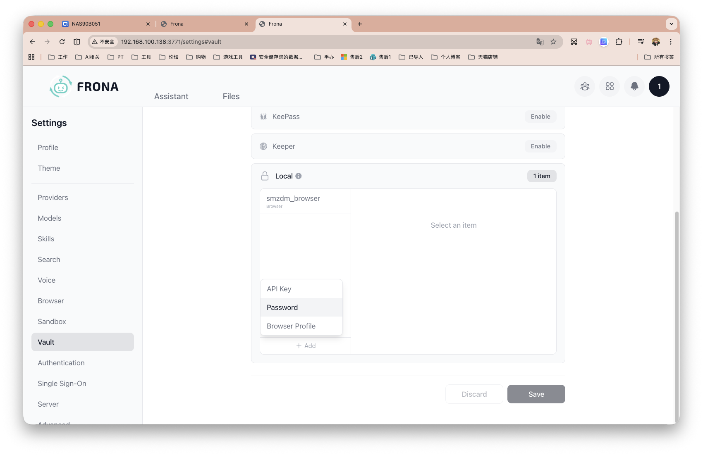
Task: Enable the KeePass vault
Action: [540, 117]
